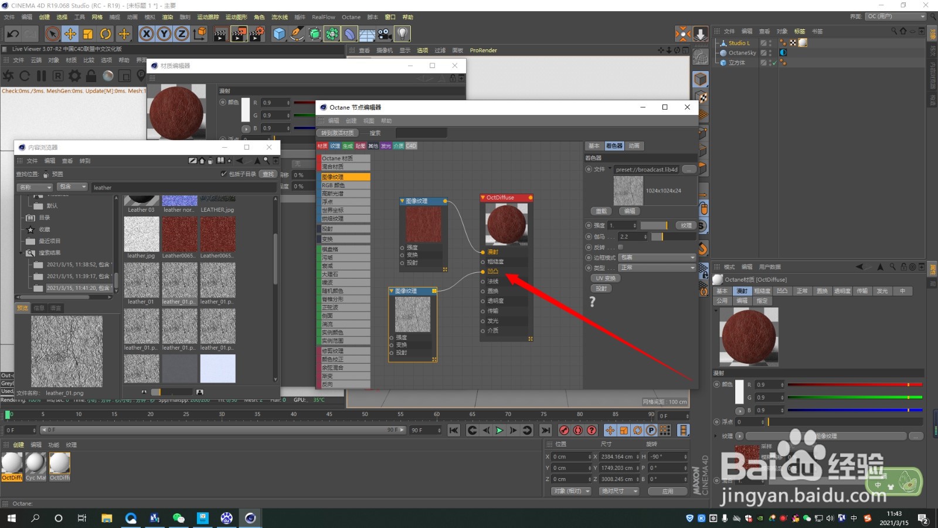Click the 查找 button in content browser
The image size is (938, 528).
click(x=268, y=174)
